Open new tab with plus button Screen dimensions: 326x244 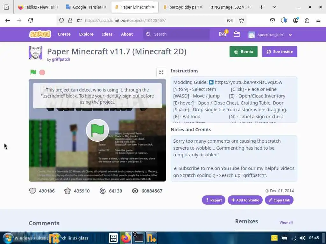[262, 7]
